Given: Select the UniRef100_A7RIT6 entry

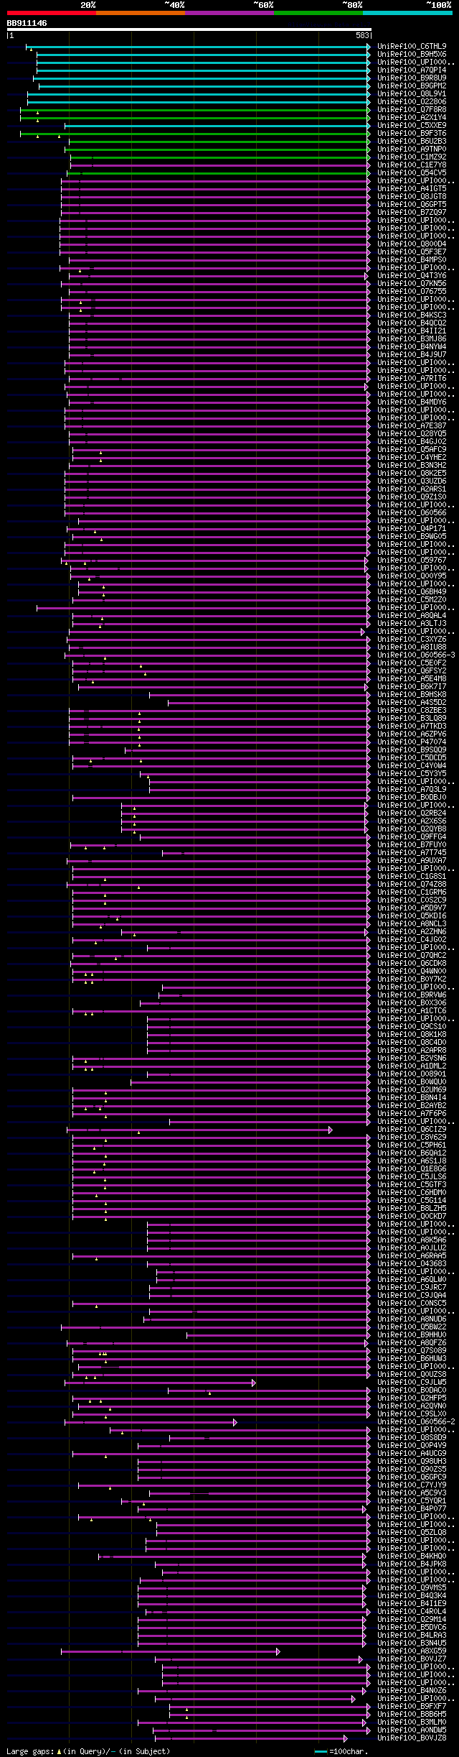Looking at the screenshot, I should (x=412, y=379).
